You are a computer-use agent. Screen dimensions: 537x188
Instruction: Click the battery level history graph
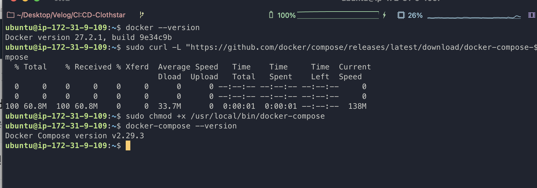tap(338, 15)
